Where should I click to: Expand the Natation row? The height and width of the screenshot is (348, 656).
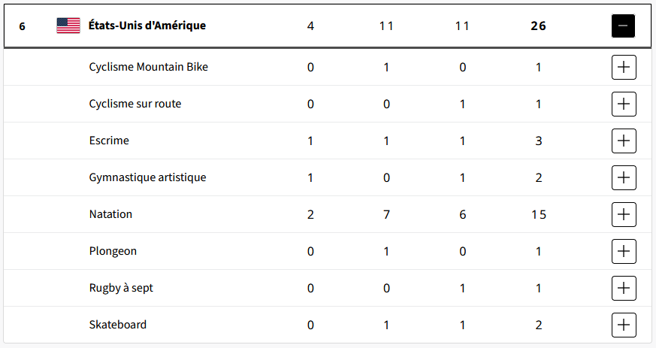[624, 214]
